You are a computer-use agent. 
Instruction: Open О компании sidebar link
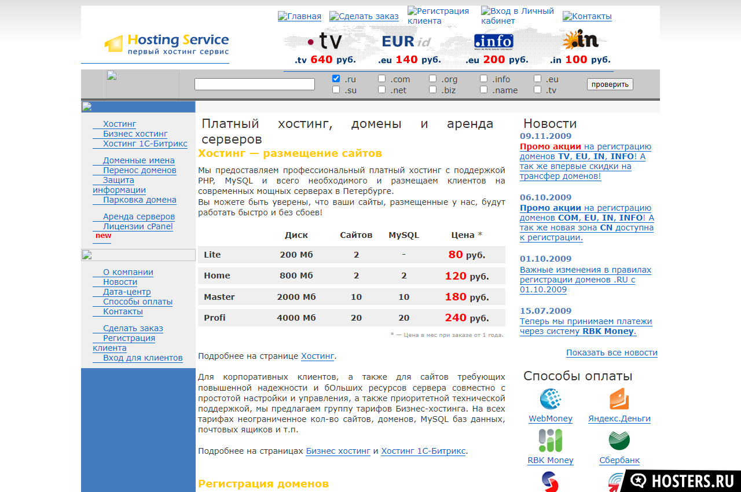(x=128, y=272)
